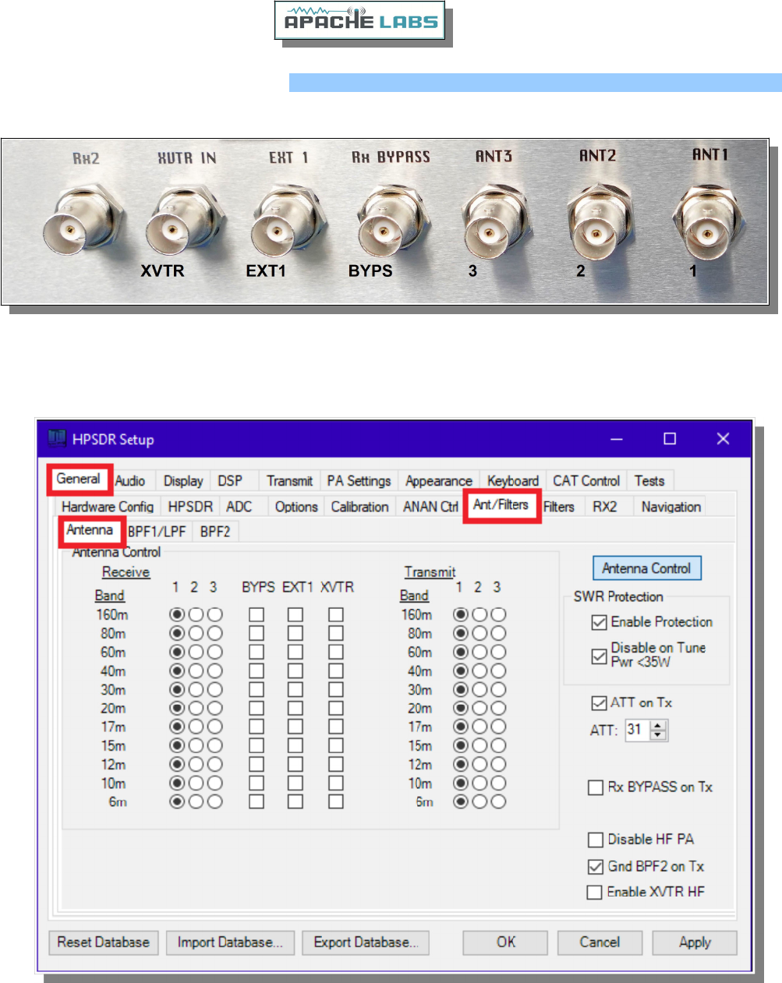Viewport: 782px width, 983px height.
Task: Select the Transmit tab
Action: coord(289,481)
